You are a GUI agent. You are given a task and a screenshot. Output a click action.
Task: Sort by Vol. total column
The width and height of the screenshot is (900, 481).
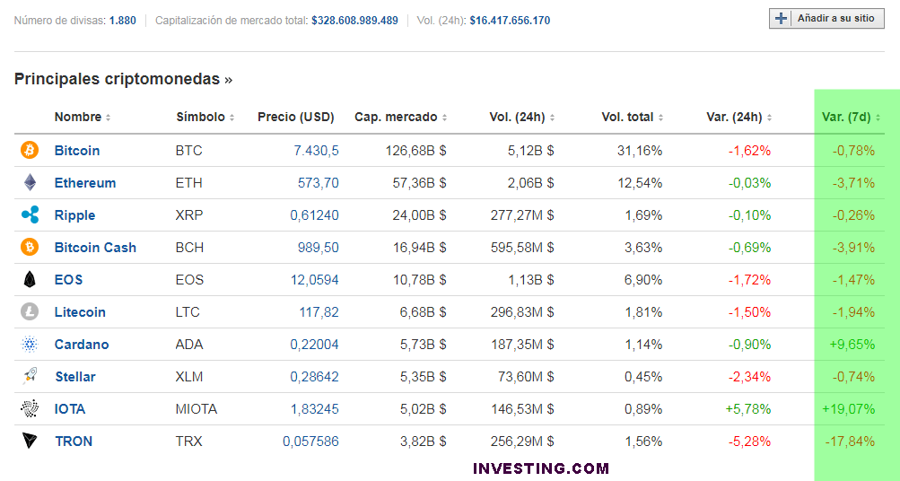pyautogui.click(x=632, y=117)
